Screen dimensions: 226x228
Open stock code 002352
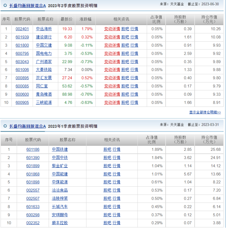click(x=33, y=223)
